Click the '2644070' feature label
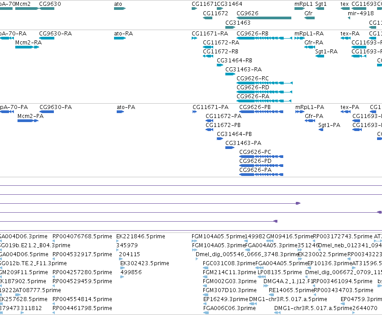 tap(365, 308)
